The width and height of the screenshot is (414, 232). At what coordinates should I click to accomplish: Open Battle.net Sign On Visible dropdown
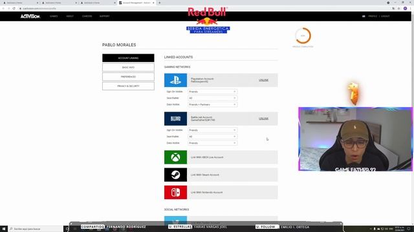point(213,130)
